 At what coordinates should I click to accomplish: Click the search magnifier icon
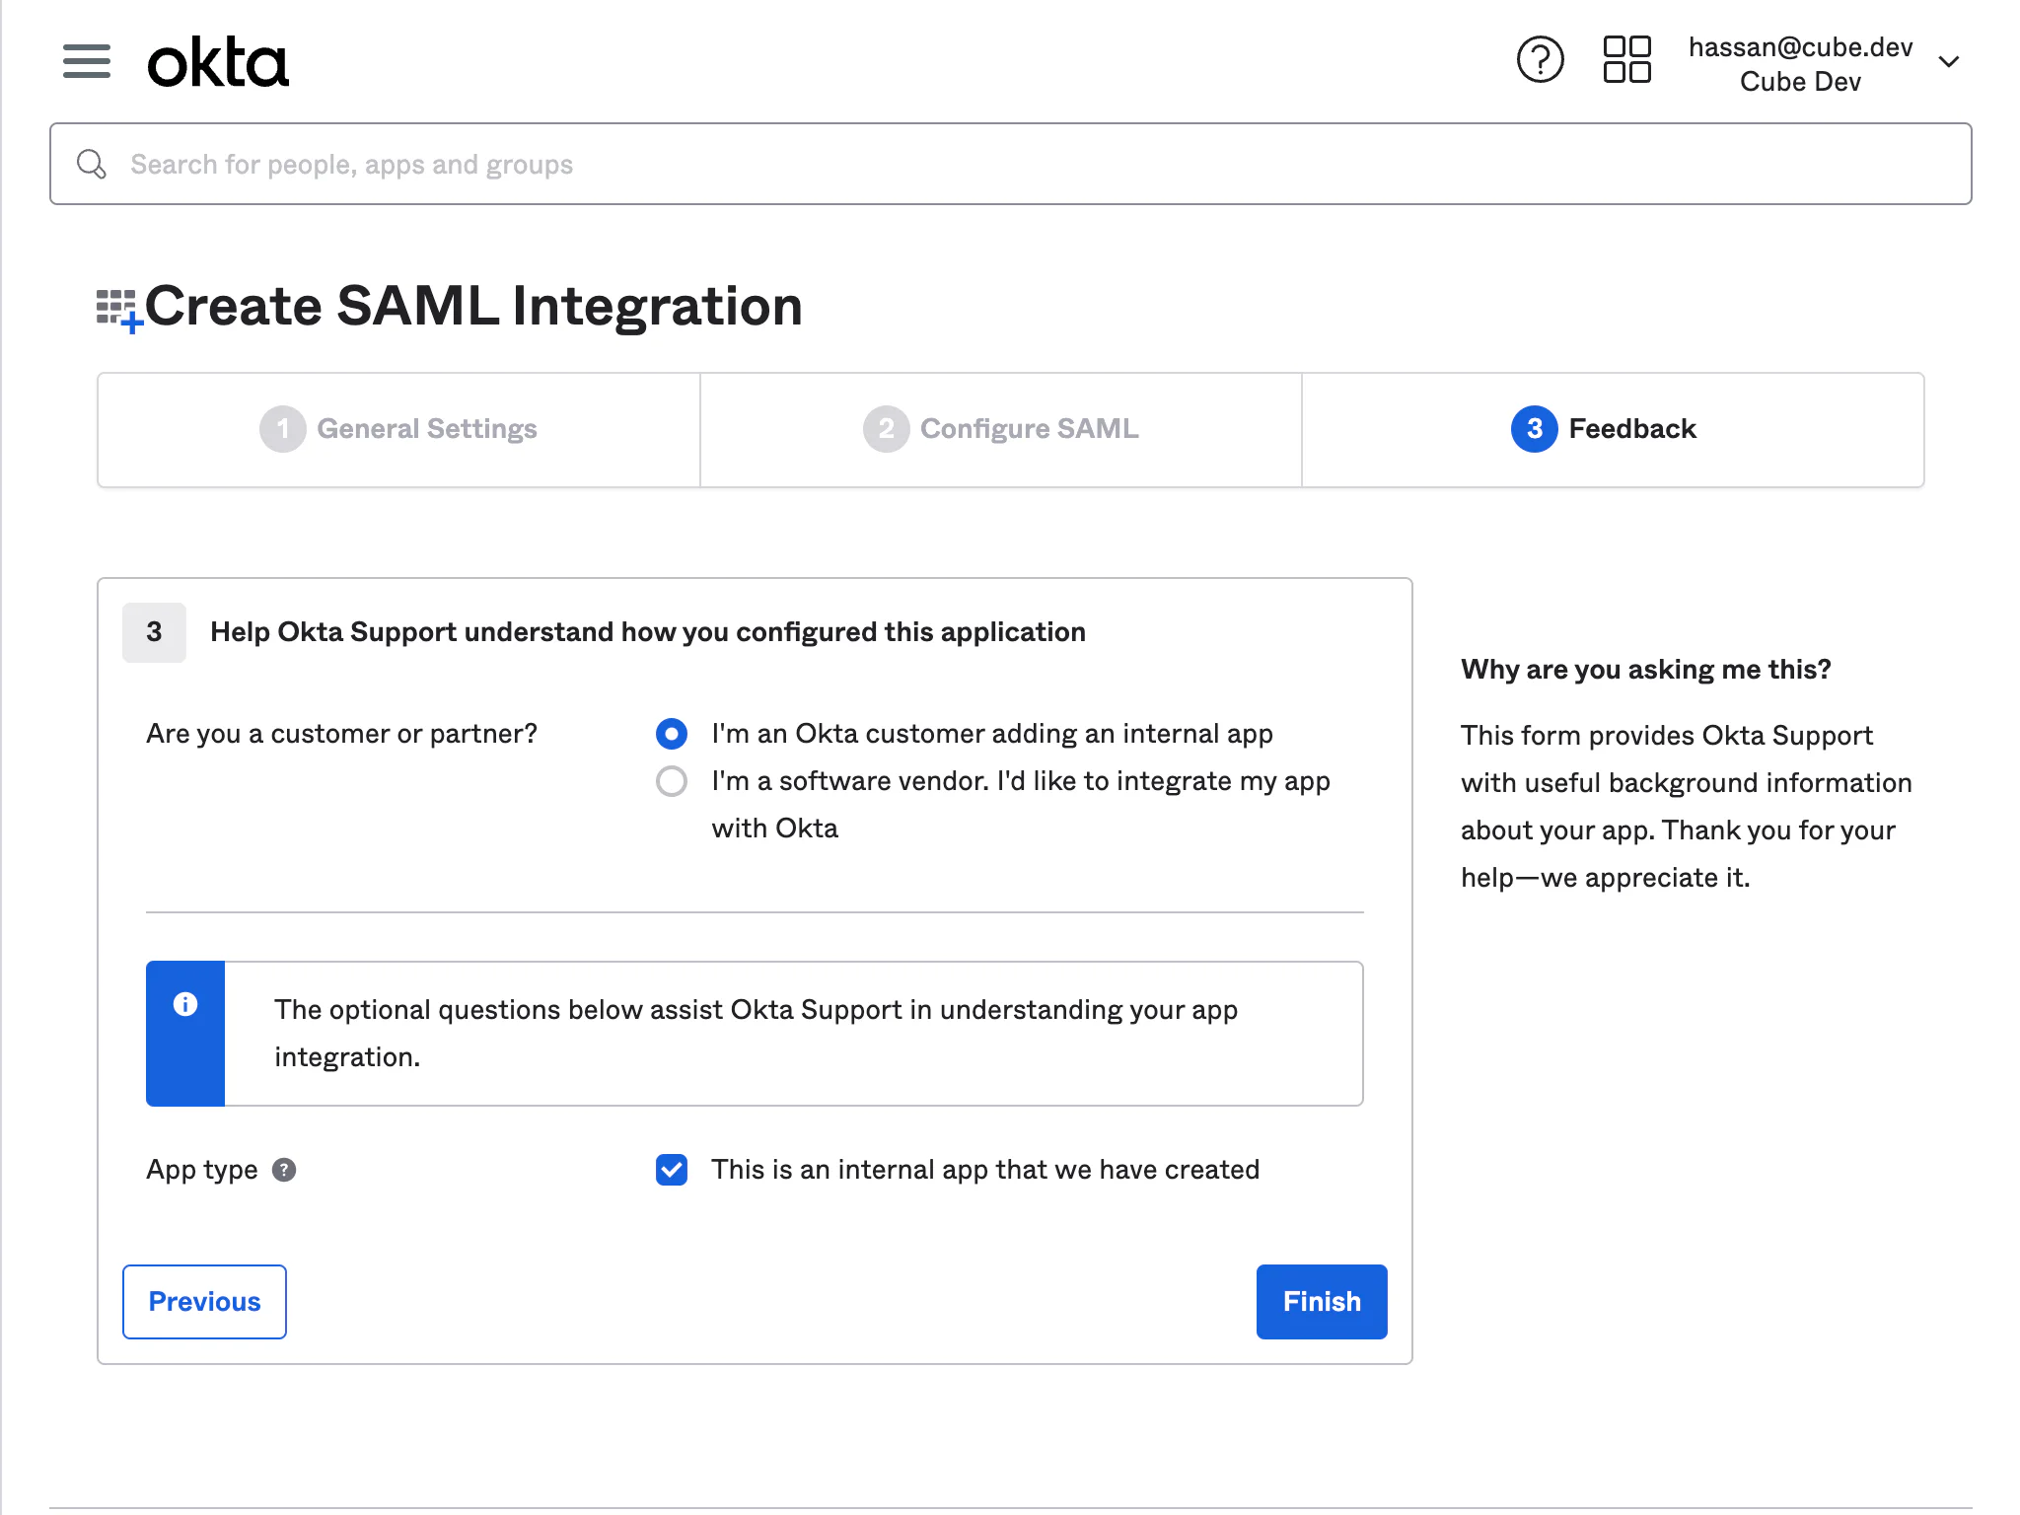click(x=92, y=164)
